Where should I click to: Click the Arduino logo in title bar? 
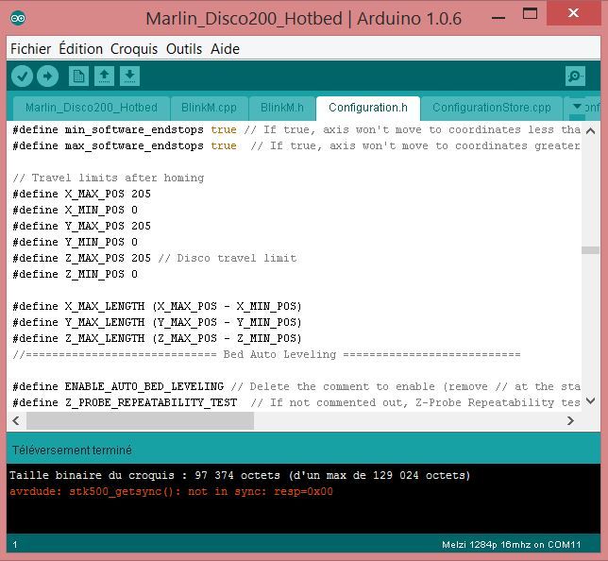click(18, 18)
